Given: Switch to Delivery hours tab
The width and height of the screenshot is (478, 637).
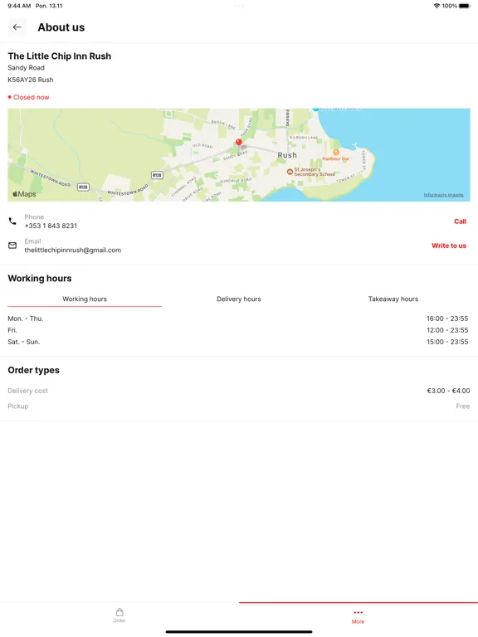Looking at the screenshot, I should [x=239, y=299].
